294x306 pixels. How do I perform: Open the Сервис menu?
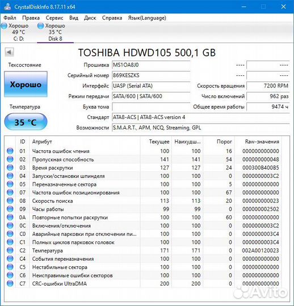(x=54, y=18)
